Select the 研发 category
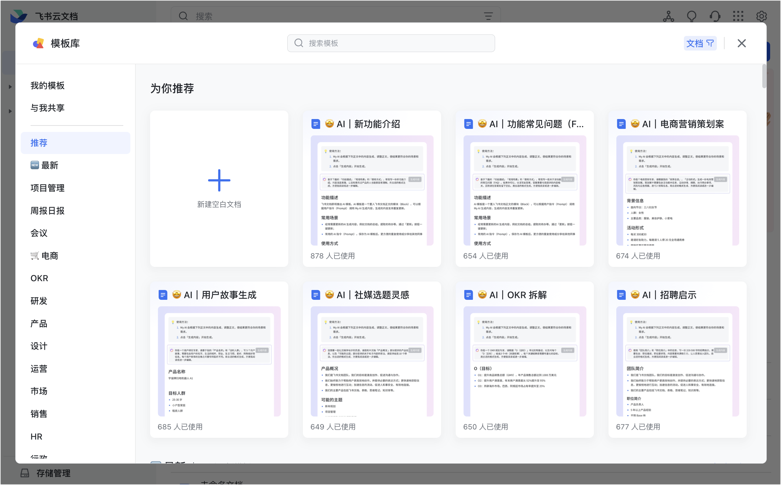The height and width of the screenshot is (485, 781). point(75,301)
